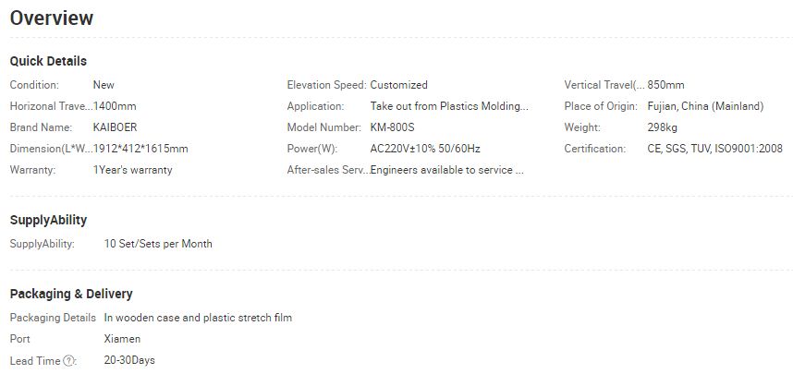
Task: Click the 'AC220V±10% 50/60Hz' power value
Action: pos(425,149)
